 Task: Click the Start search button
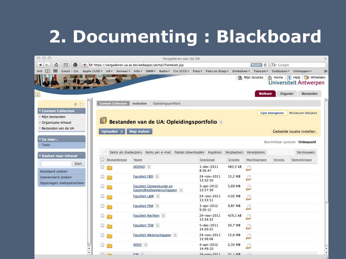click(x=78, y=164)
